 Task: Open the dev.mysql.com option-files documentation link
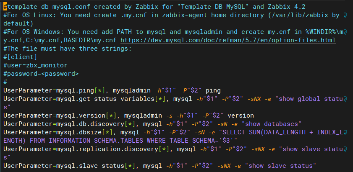(228, 41)
